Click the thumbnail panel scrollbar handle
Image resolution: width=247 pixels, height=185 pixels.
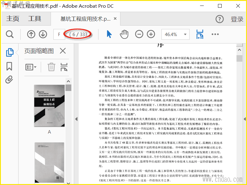click(68, 88)
